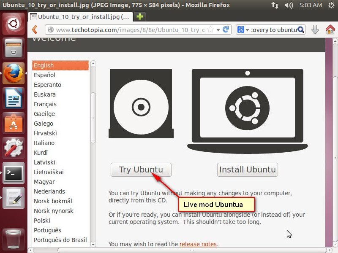Click the clock showing 5:03 AM

tap(311, 5)
